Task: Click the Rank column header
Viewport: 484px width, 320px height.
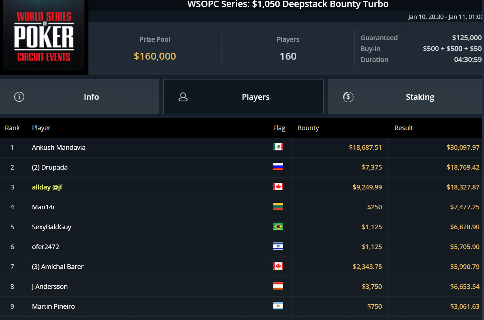Action: 12,128
